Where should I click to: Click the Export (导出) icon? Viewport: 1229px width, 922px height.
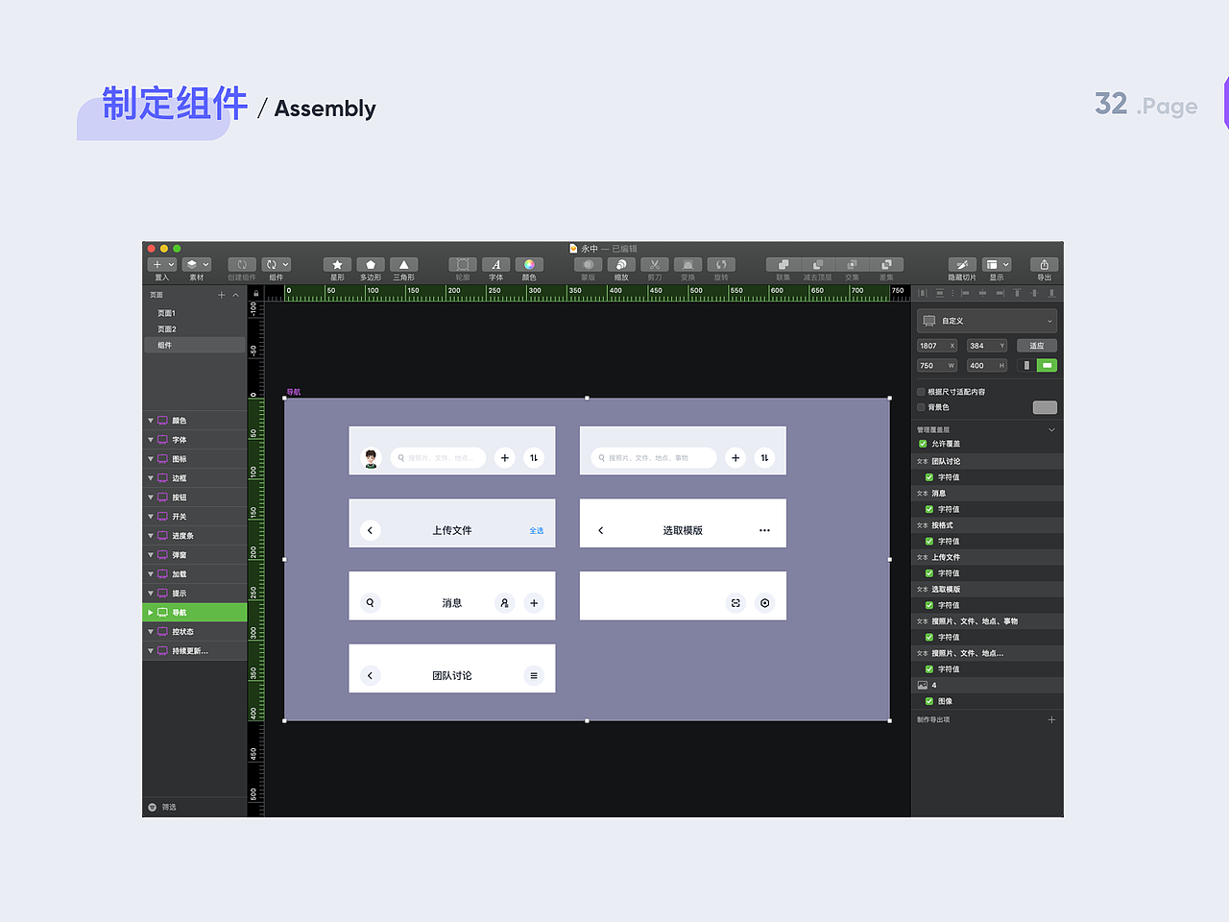(x=1043, y=264)
